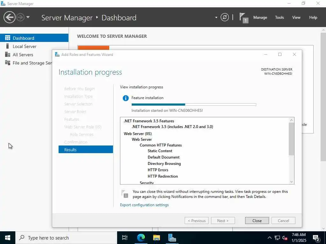Launch Microsoft Edge from the taskbar
This screenshot has height=244, width=326.
[141, 238]
